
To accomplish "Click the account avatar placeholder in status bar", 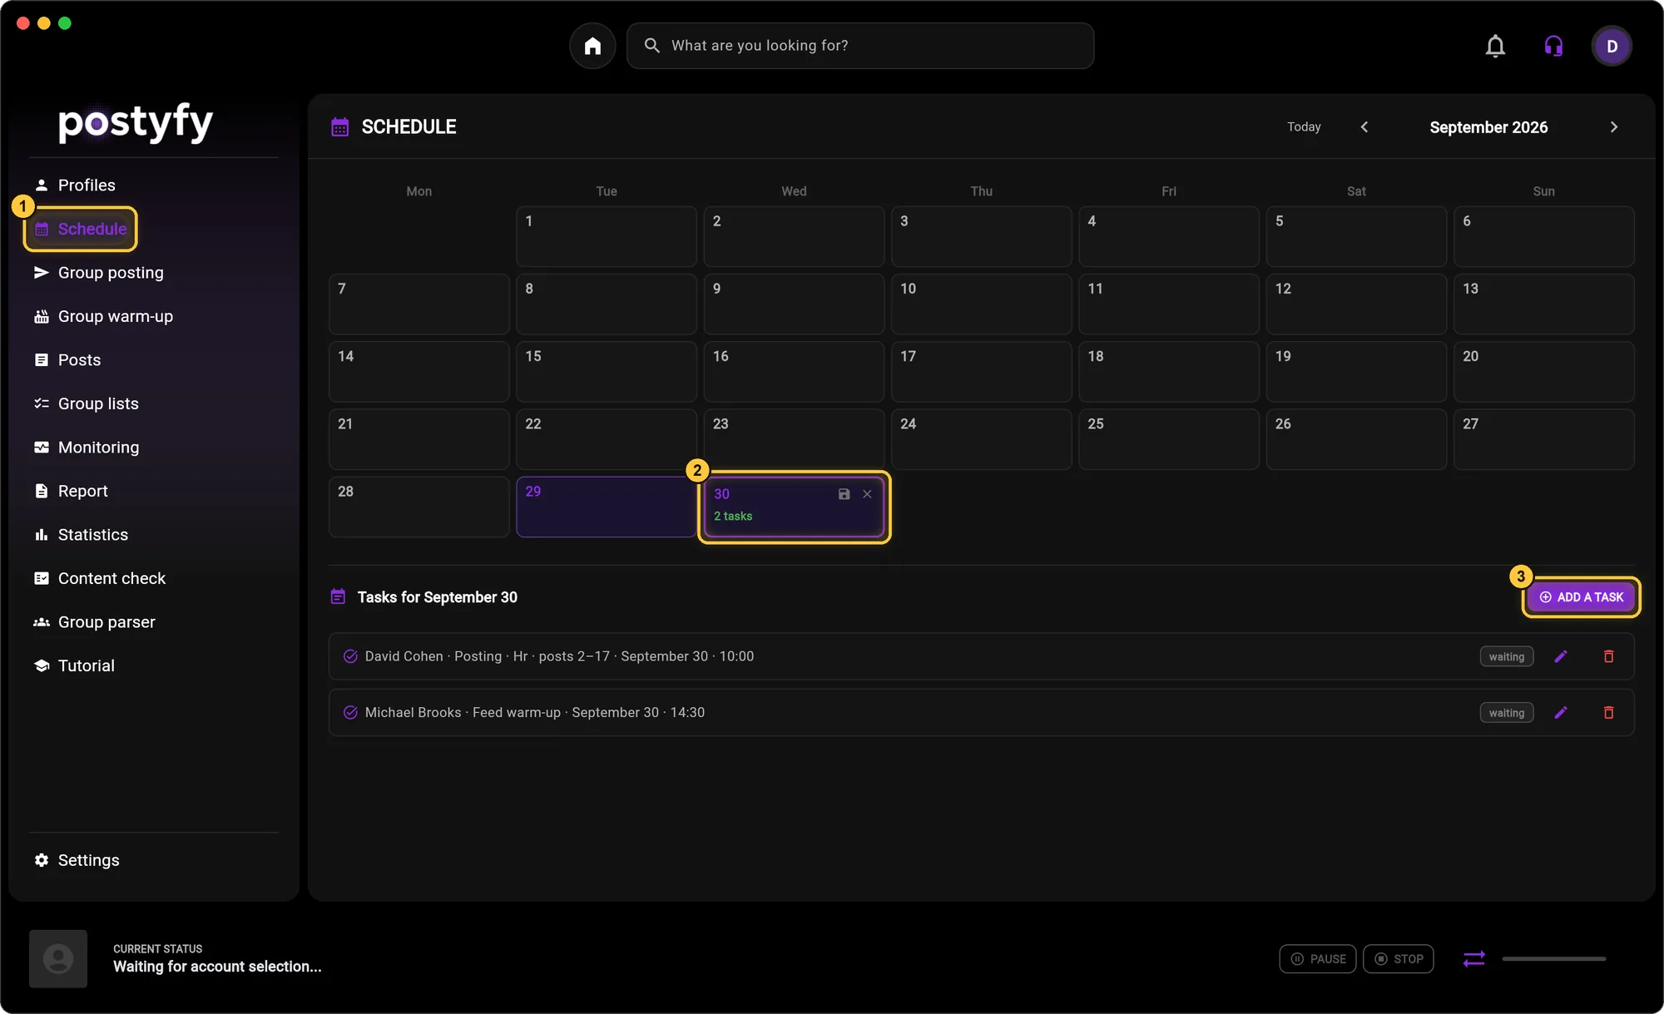I will click(58, 959).
